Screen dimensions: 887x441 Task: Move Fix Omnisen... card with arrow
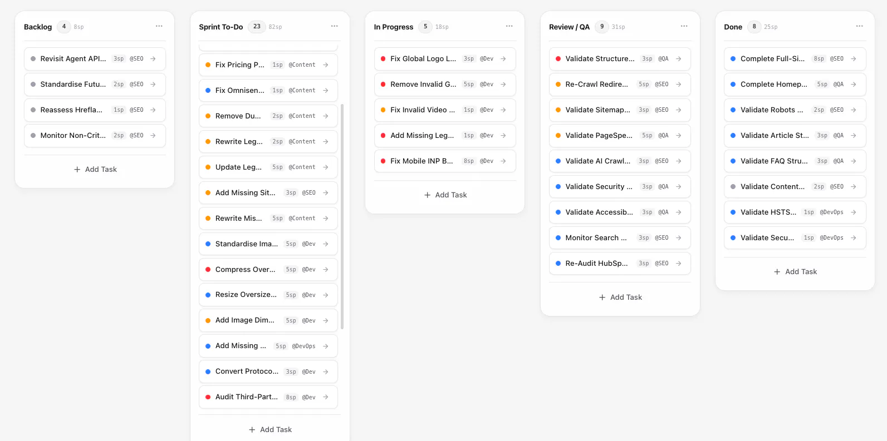(x=326, y=91)
